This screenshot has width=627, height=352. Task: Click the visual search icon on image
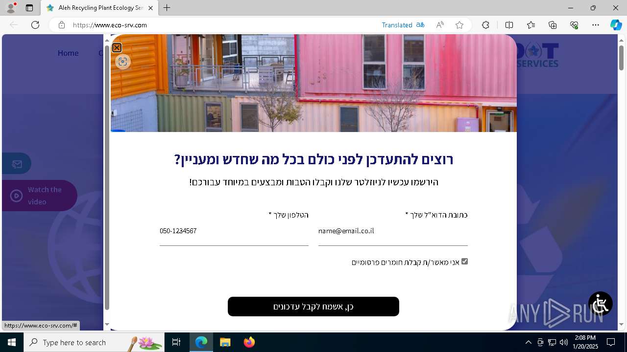(123, 62)
